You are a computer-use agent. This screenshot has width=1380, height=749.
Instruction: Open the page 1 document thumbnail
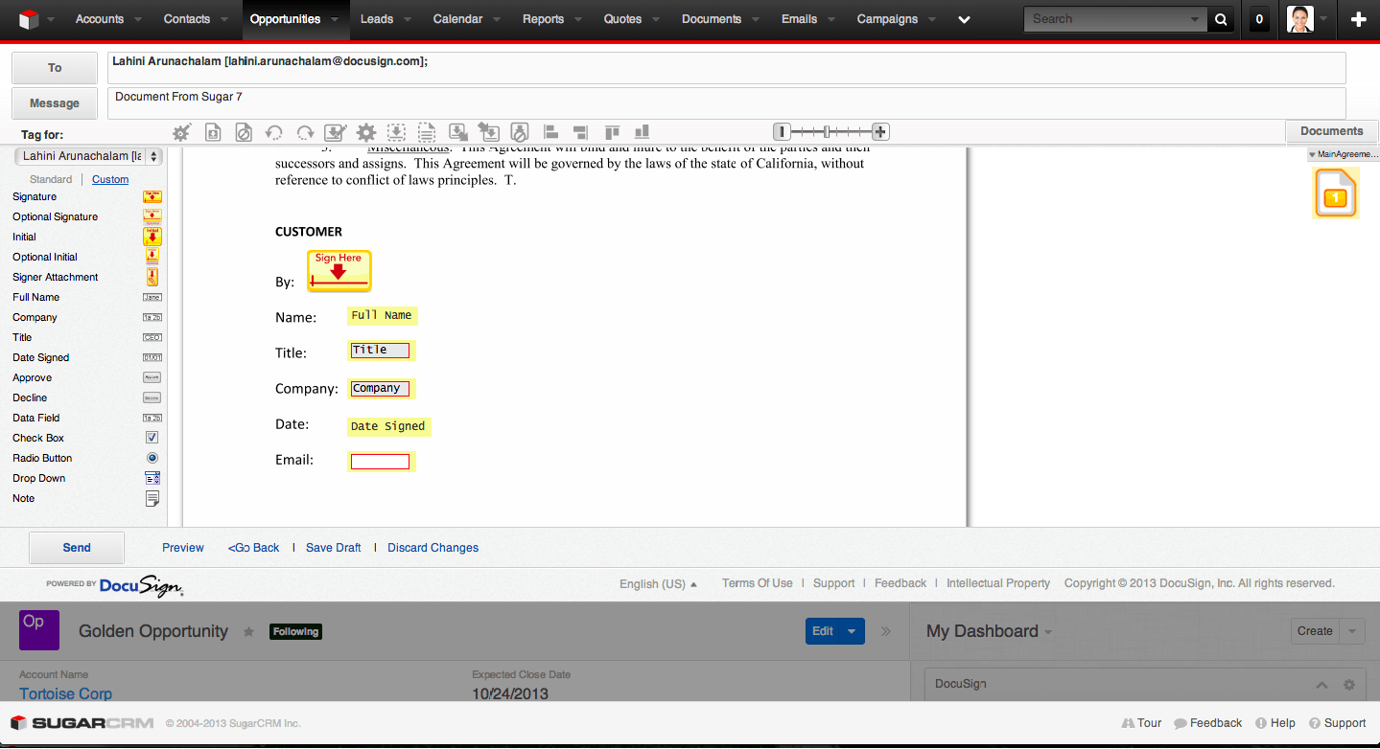pos(1335,193)
